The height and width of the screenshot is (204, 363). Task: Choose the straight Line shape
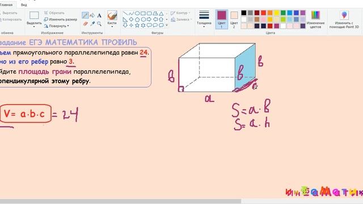click(x=125, y=14)
